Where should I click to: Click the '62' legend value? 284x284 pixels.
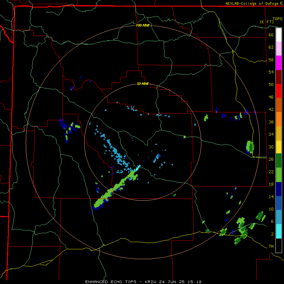click(271, 47)
